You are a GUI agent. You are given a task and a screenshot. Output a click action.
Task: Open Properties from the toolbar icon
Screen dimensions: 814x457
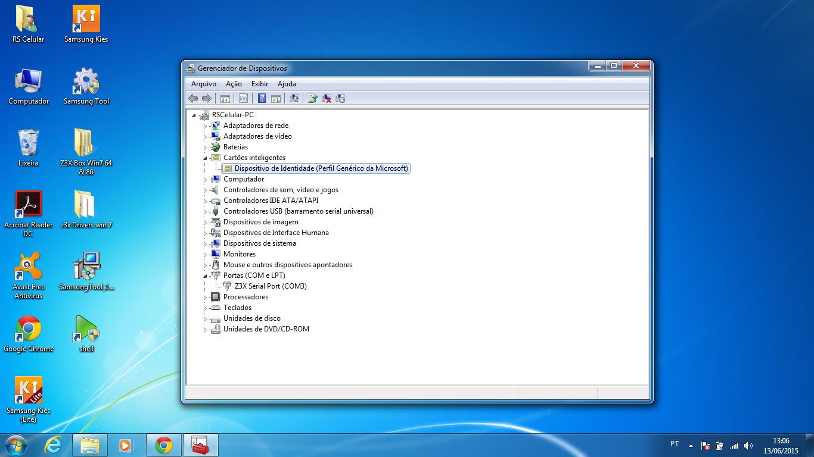(x=243, y=98)
